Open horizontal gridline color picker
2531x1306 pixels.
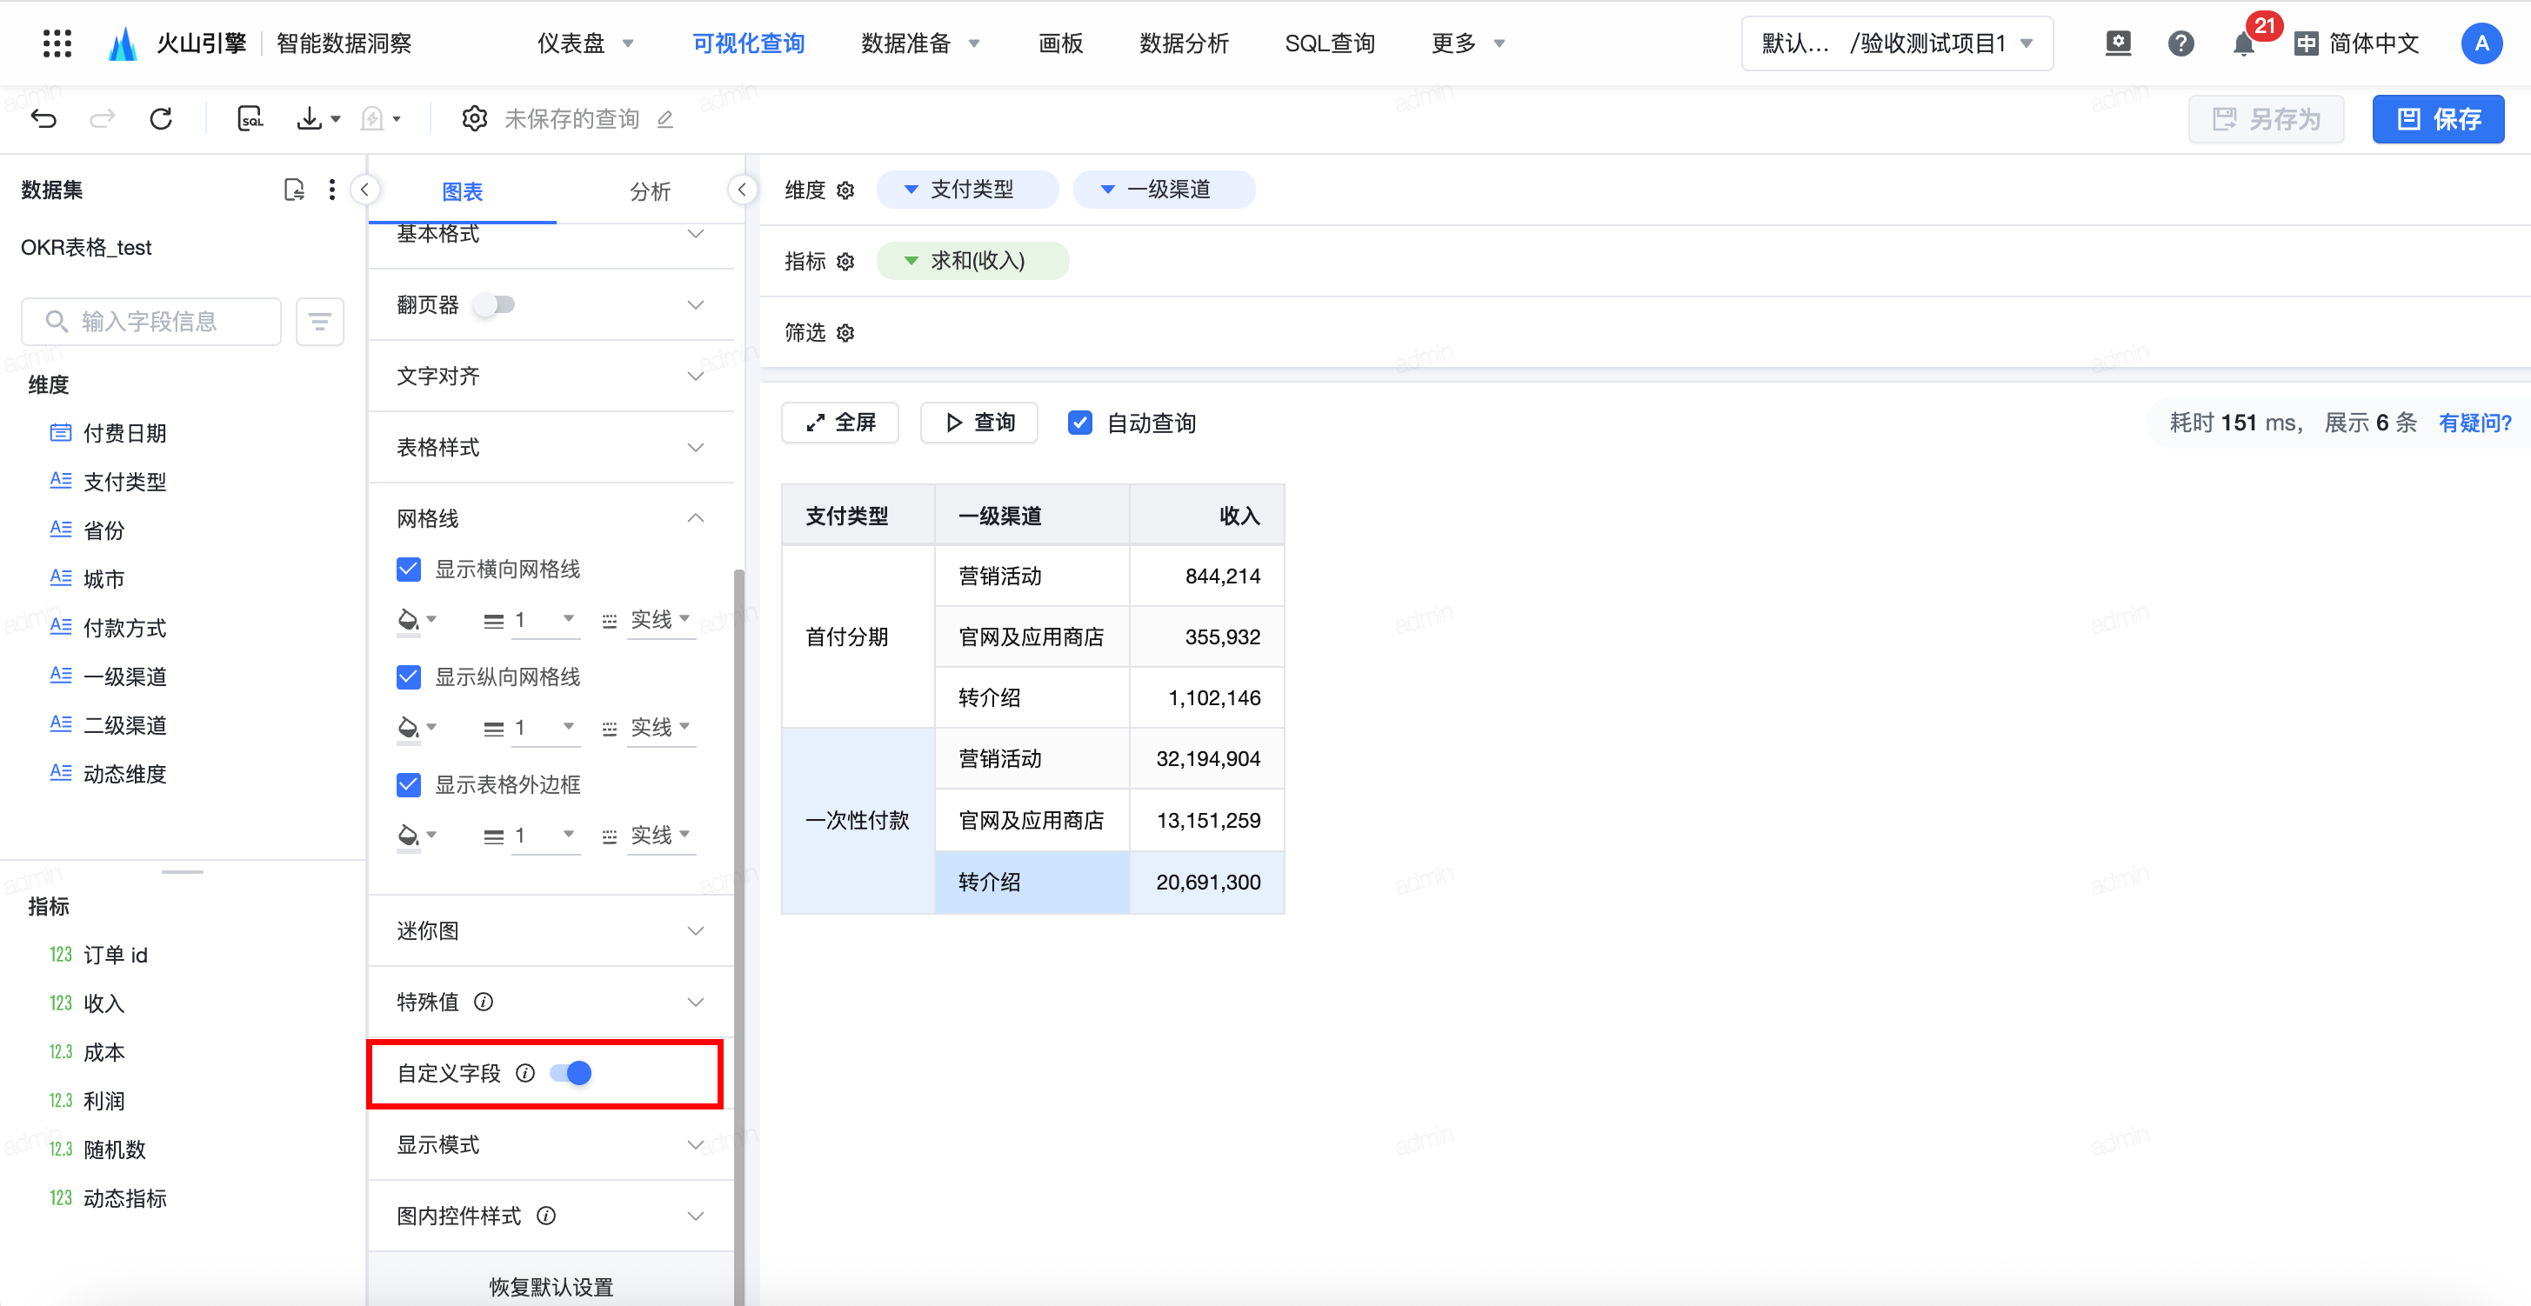(x=417, y=621)
